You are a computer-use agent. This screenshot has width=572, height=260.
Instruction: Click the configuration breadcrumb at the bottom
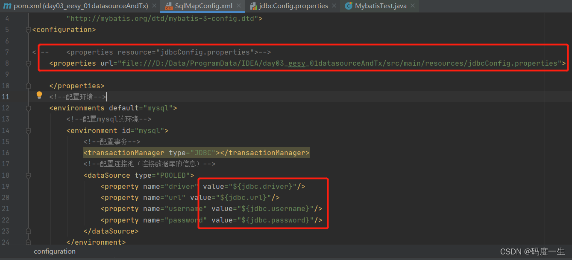click(x=55, y=251)
